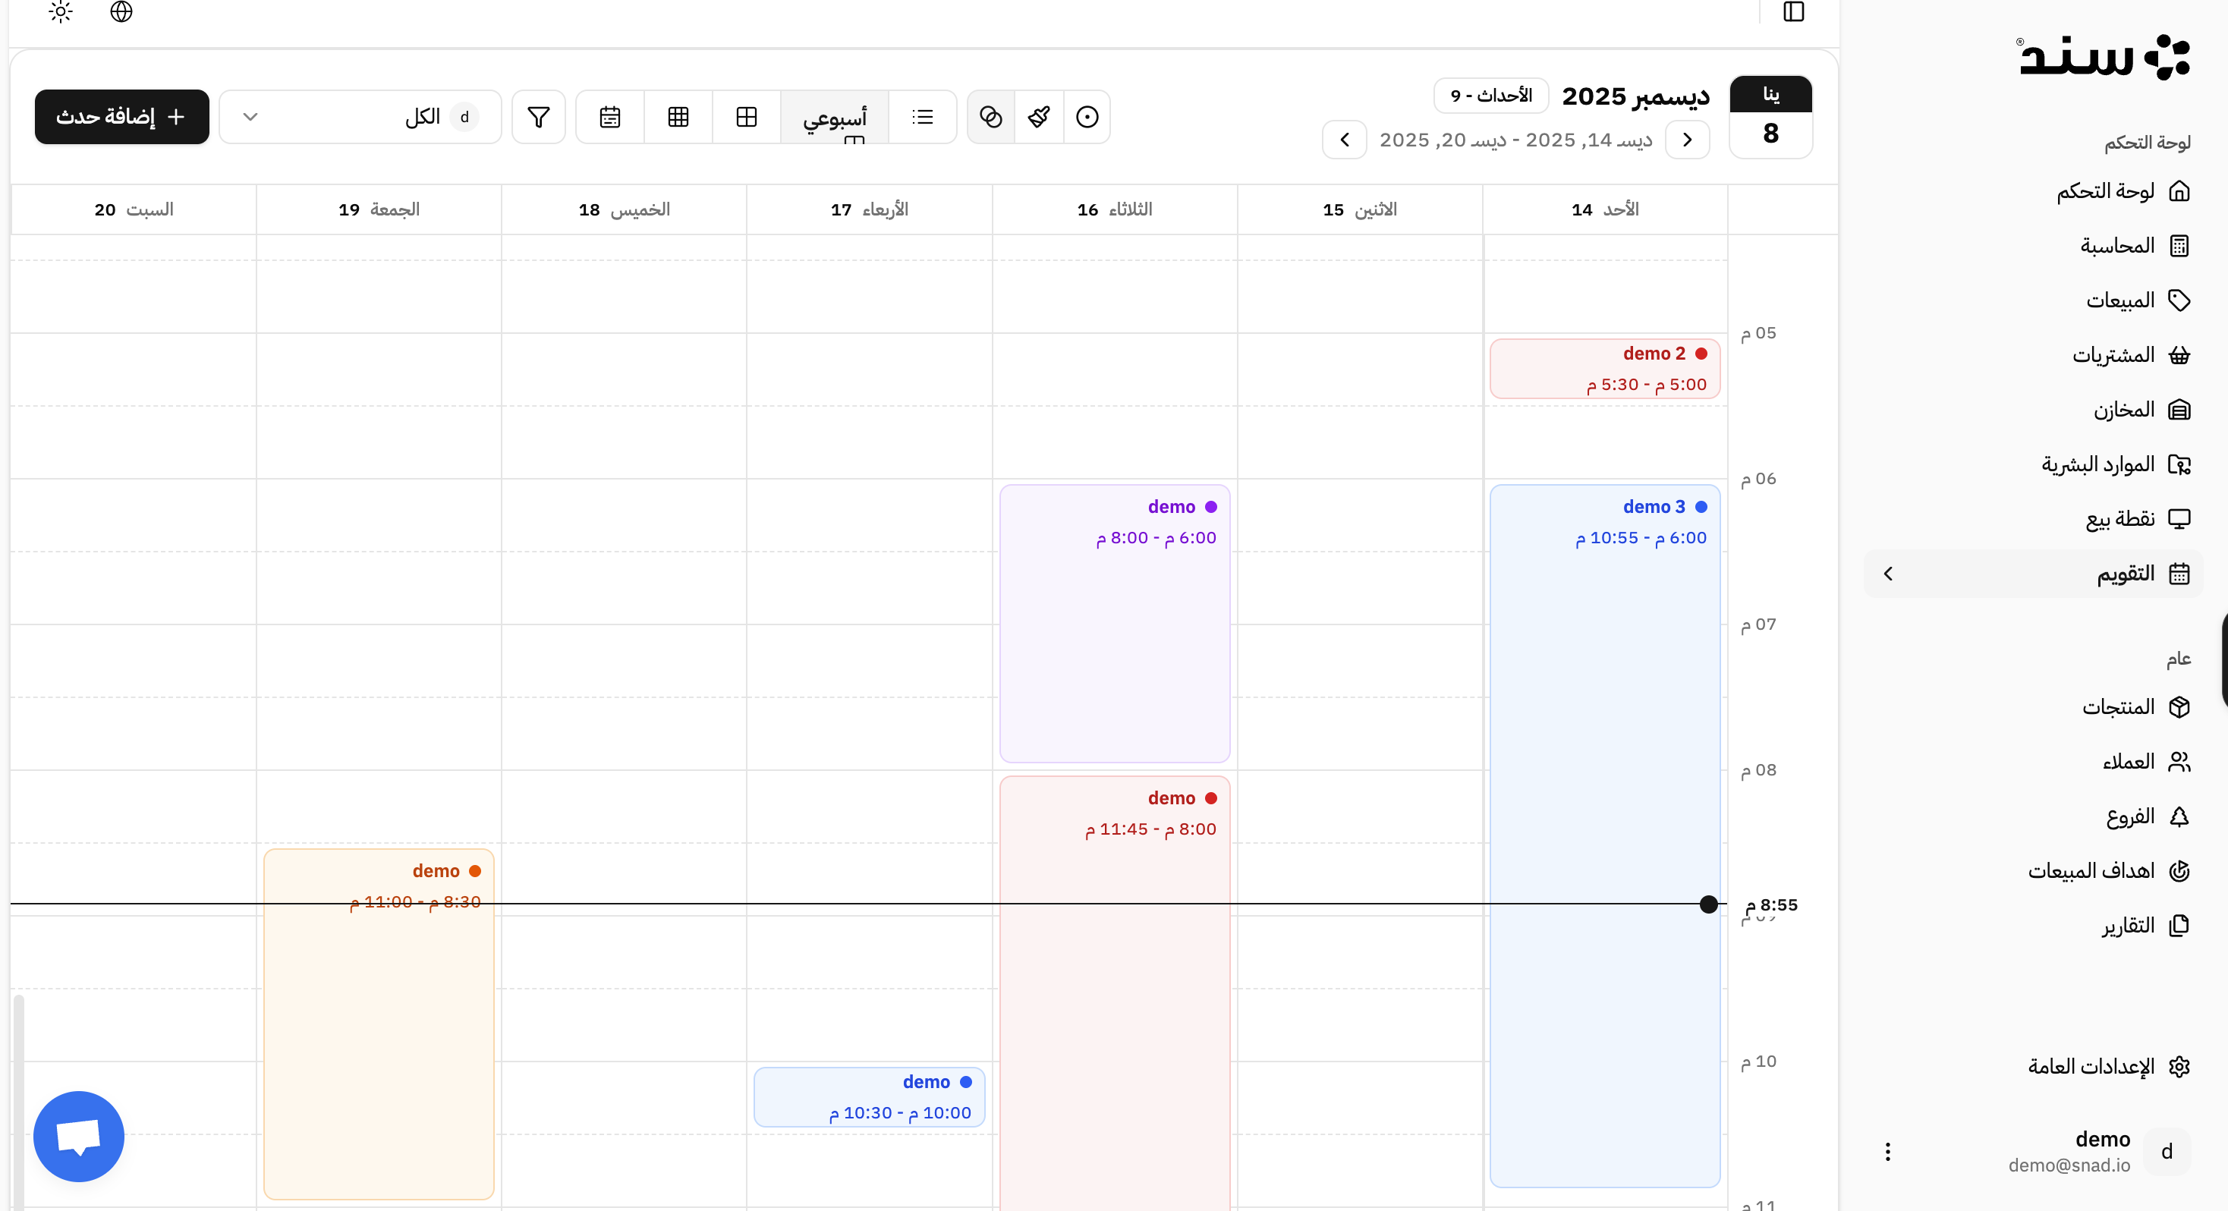Go to next week arrow
This screenshot has width=2228, height=1211.
tap(1344, 140)
